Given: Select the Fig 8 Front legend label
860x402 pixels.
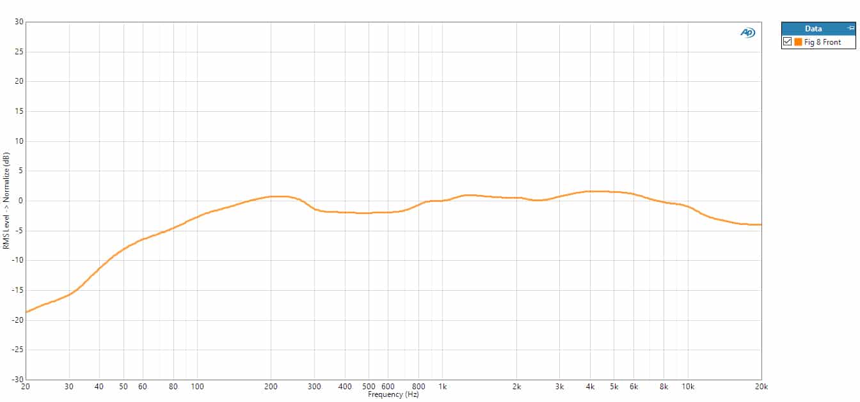Looking at the screenshot, I should (x=822, y=42).
